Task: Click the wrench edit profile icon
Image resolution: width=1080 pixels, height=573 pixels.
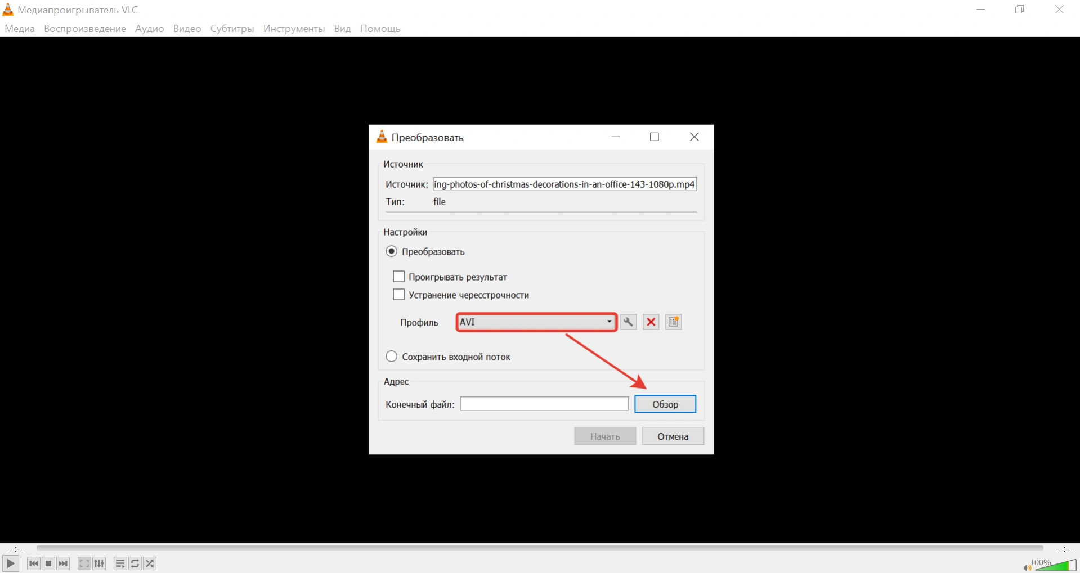Action: (628, 322)
